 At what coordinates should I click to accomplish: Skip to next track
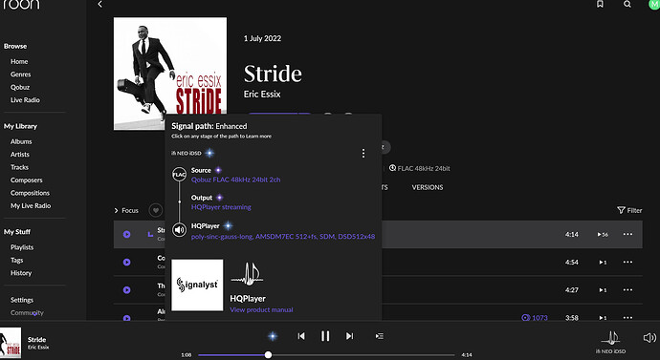(x=350, y=336)
